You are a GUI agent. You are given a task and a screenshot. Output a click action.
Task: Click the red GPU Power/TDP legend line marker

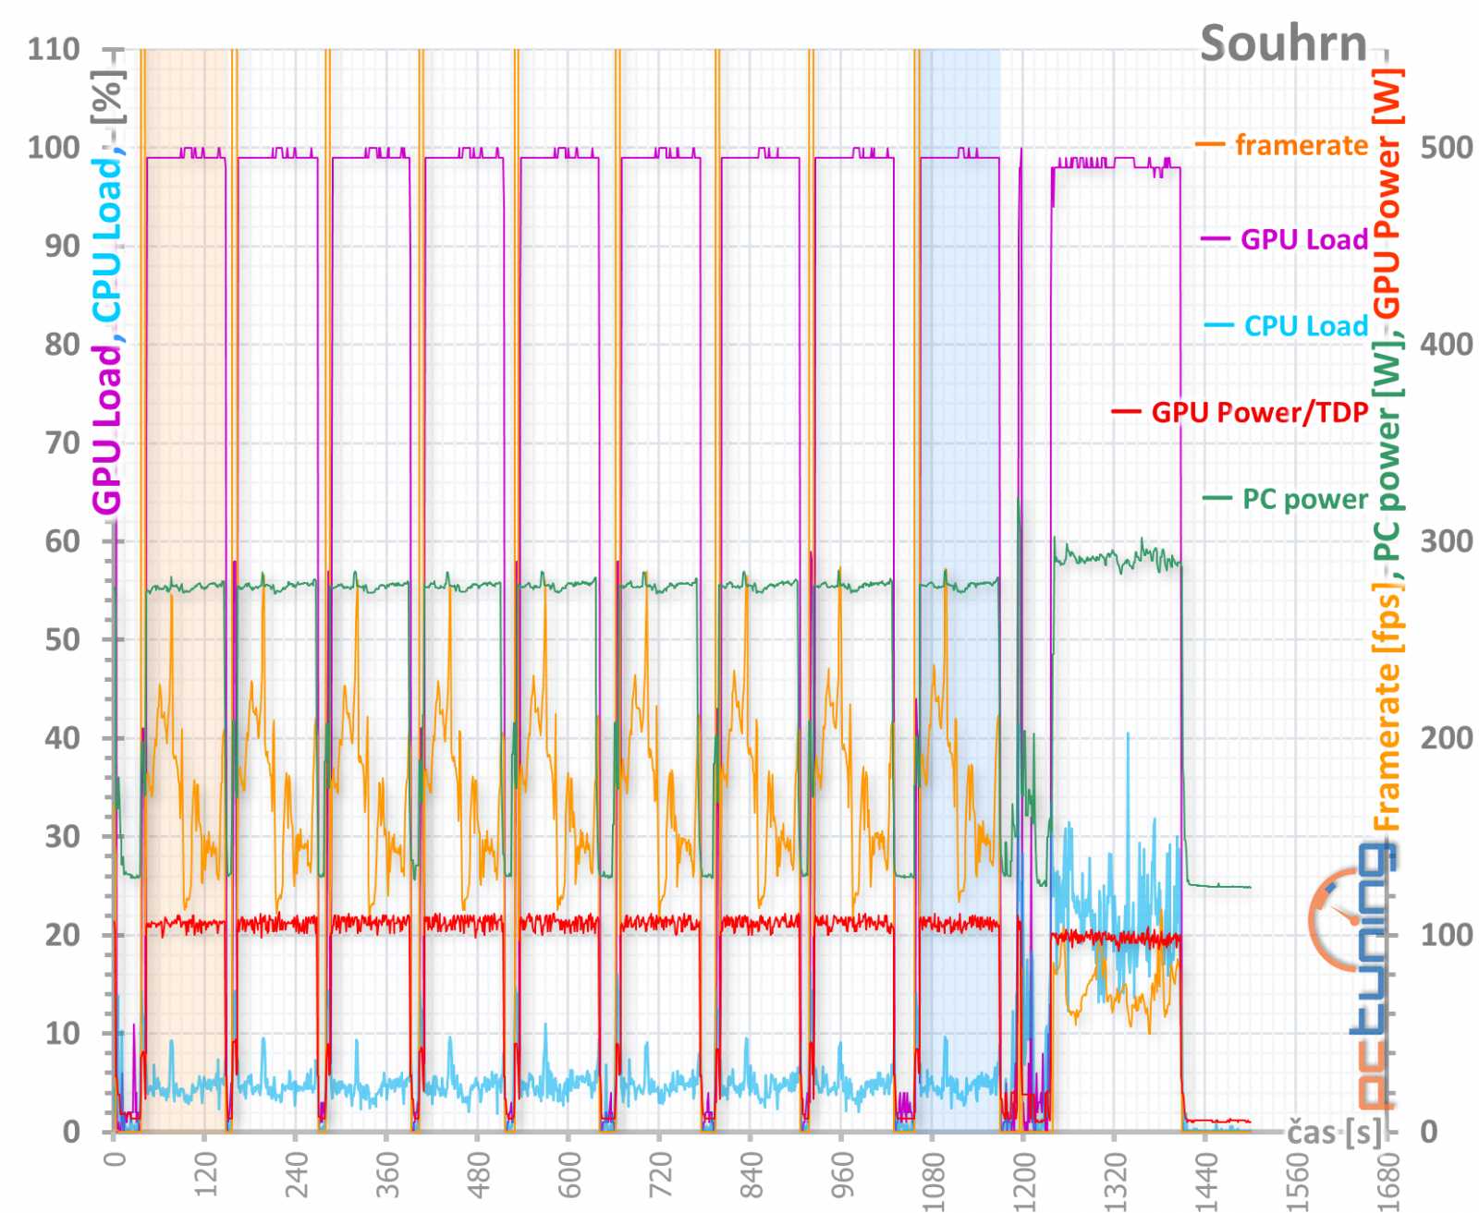(1125, 412)
